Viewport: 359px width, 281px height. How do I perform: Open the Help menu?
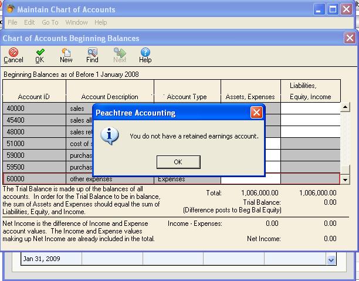(101, 22)
